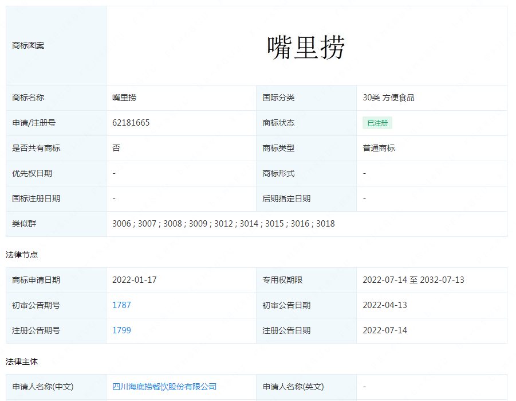Select the 否 value for shared trademark
The image size is (516, 401).
point(116,148)
